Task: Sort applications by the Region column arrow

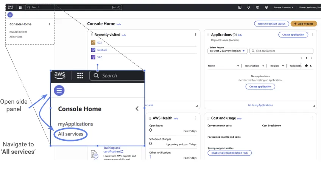Action: tap(283, 66)
